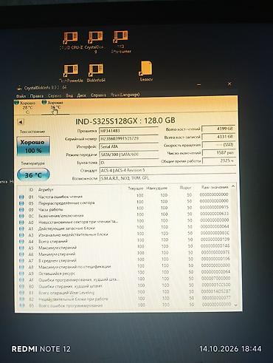Click the Порог column header
This screenshot has width=273, height=363.
[x=185, y=188]
